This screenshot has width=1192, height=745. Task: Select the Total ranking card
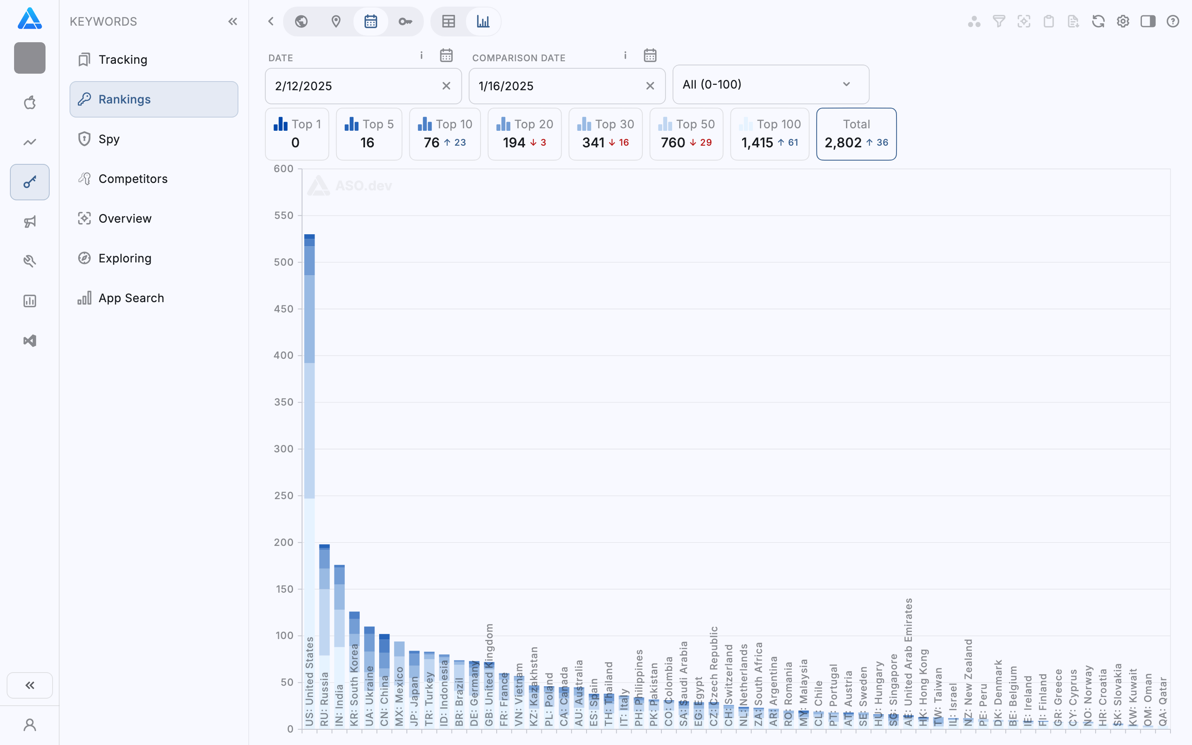(856, 134)
